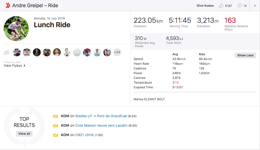Click the 310 W weighted avg power

click(x=141, y=38)
